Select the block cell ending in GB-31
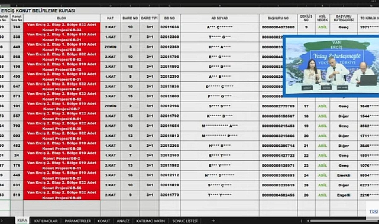 click(61, 77)
